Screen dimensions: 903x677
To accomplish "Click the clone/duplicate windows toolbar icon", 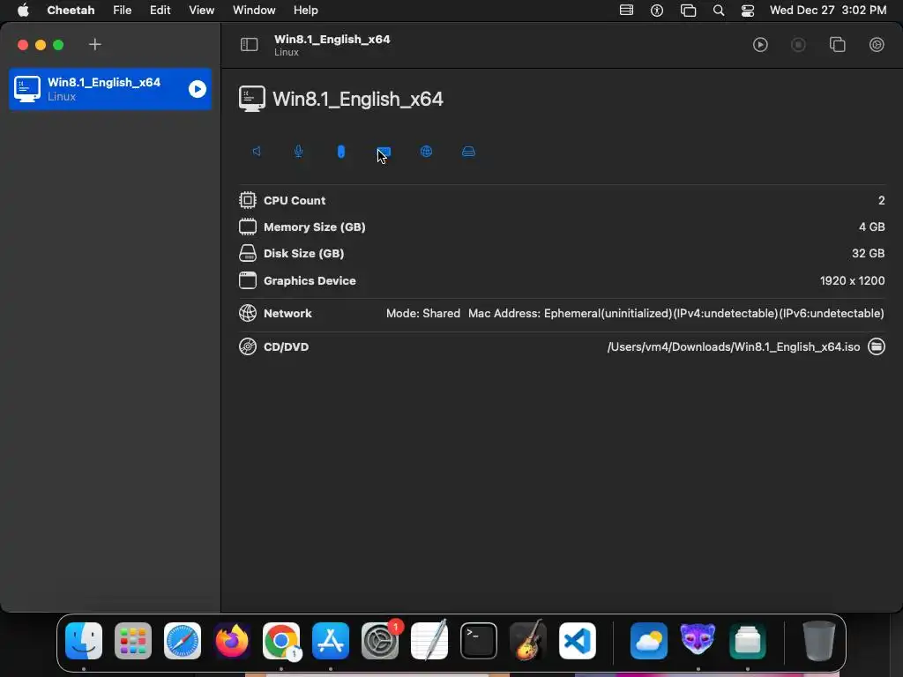I will point(838,44).
